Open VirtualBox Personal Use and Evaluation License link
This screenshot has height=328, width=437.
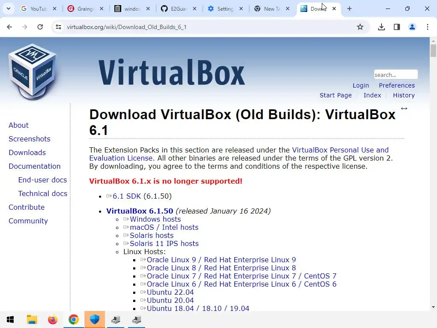pos(340,150)
